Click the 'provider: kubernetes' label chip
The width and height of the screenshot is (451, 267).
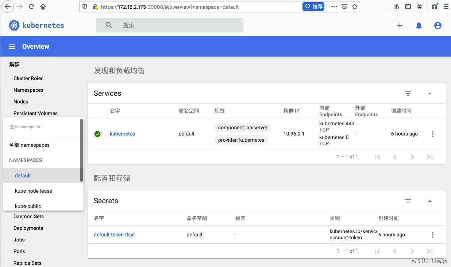tap(241, 140)
